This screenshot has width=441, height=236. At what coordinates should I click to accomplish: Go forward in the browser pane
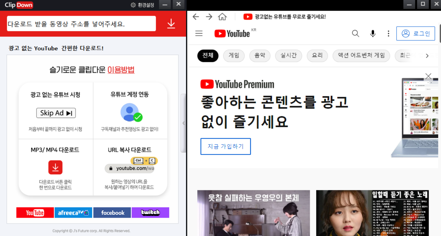[209, 17]
